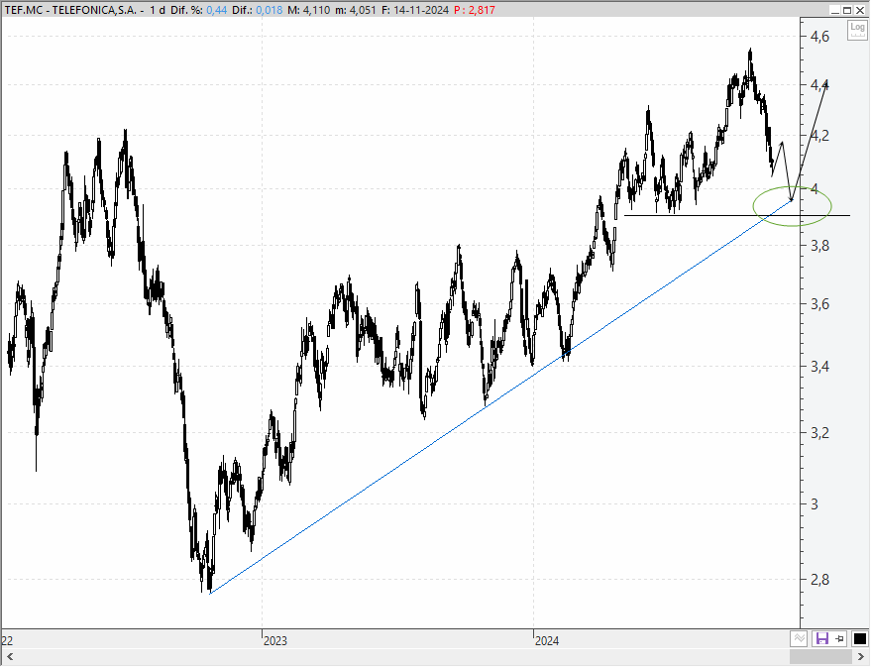Click the 2,8 price axis label
The width and height of the screenshot is (871, 667).
819,579
